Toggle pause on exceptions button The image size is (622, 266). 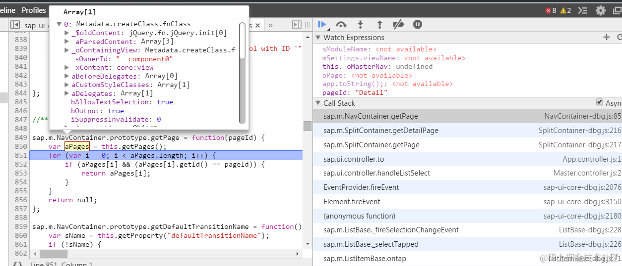tap(418, 24)
